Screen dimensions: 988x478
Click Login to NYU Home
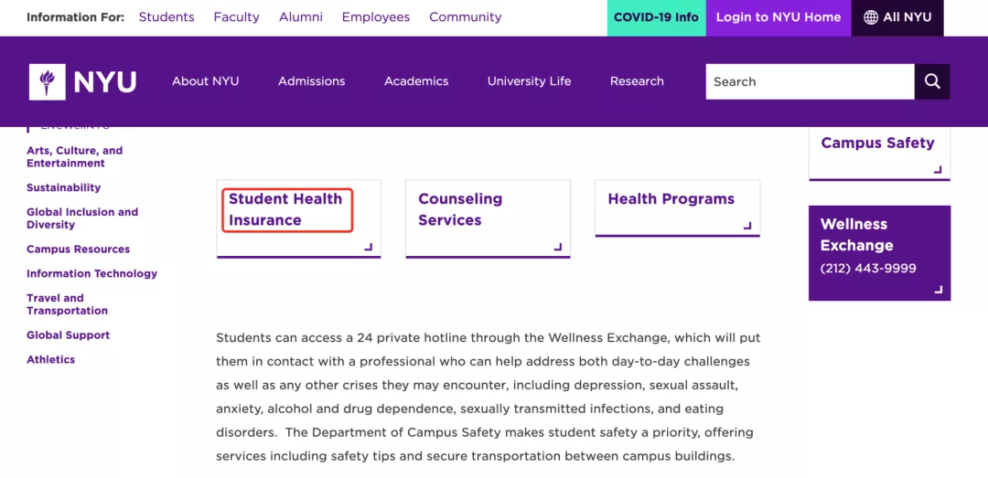(x=779, y=17)
